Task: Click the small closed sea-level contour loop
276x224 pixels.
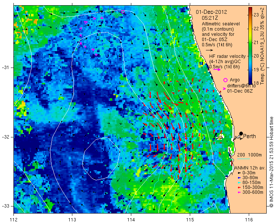Action: 101,159
